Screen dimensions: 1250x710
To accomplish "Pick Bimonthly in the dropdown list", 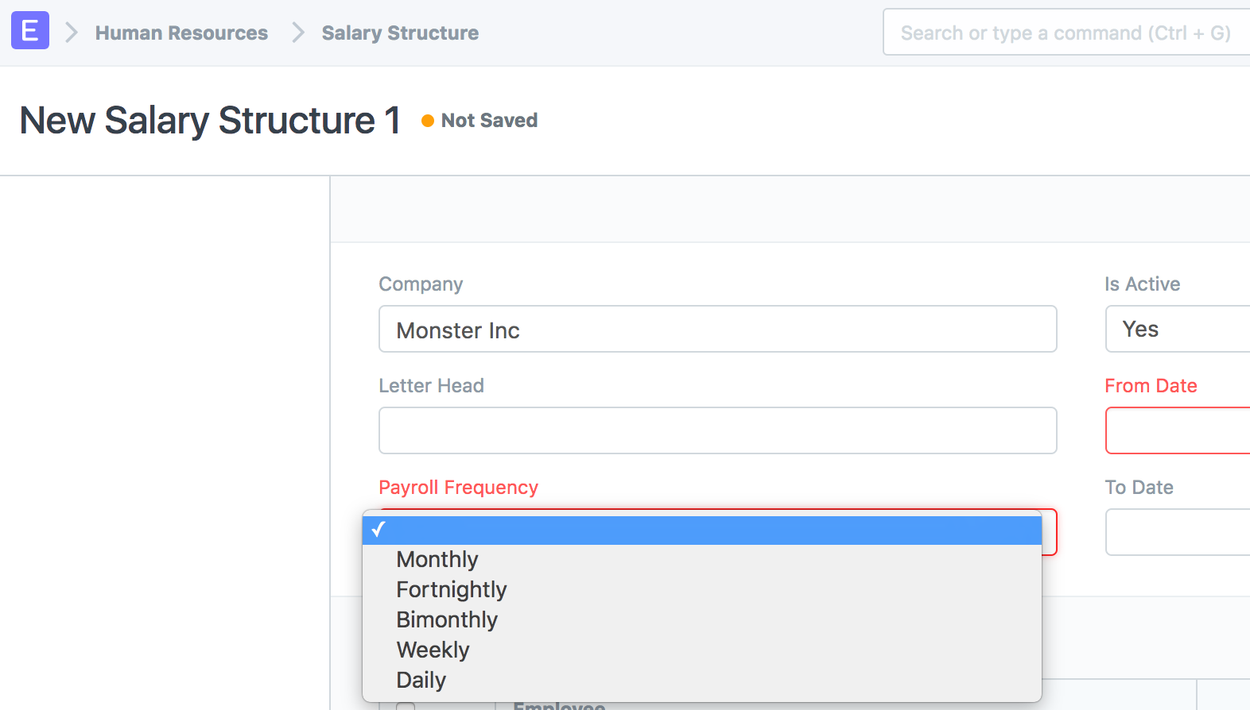I will point(702,619).
